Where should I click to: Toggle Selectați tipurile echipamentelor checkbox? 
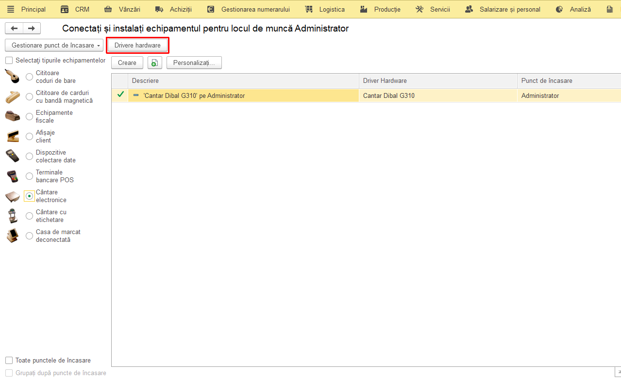(9, 61)
